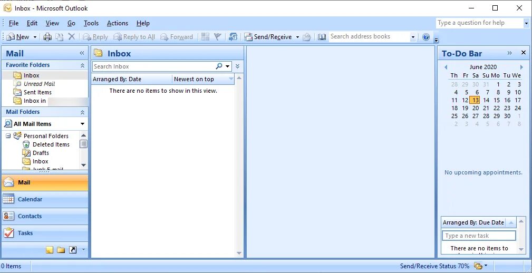This screenshot has height=273, width=532.
Task: Close the To-Do Bar
Action: click(524, 53)
